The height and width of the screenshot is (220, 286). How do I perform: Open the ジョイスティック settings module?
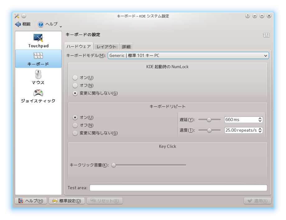pos(38,96)
